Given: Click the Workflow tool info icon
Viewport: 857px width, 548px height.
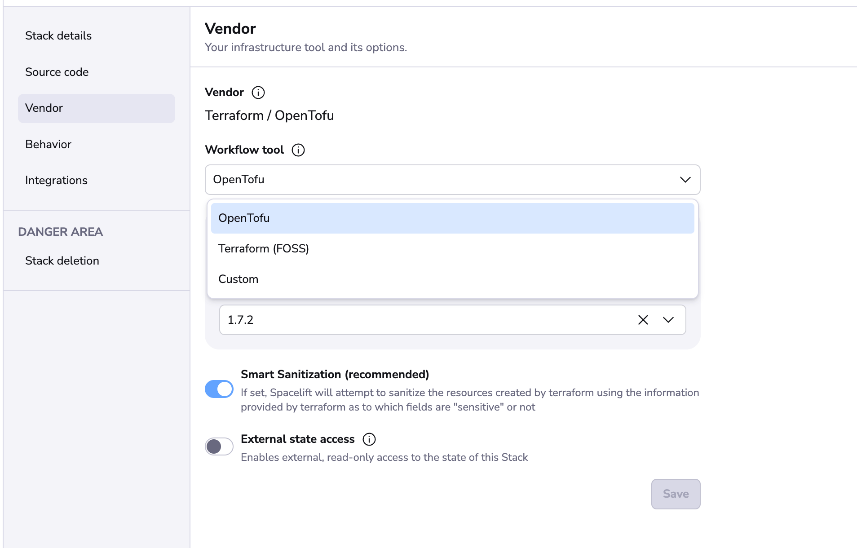Looking at the screenshot, I should coord(297,150).
